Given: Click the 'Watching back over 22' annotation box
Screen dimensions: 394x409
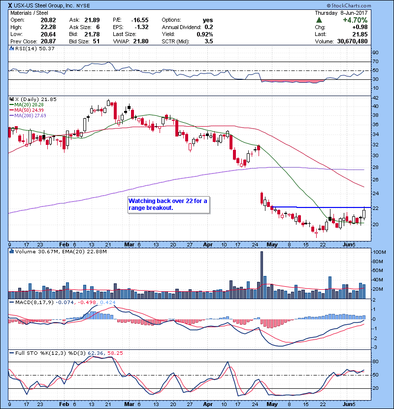Looking at the screenshot, I should [x=169, y=205].
